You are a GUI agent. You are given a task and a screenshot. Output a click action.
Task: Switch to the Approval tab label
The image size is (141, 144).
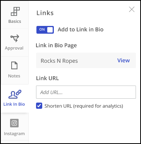coord(14,48)
